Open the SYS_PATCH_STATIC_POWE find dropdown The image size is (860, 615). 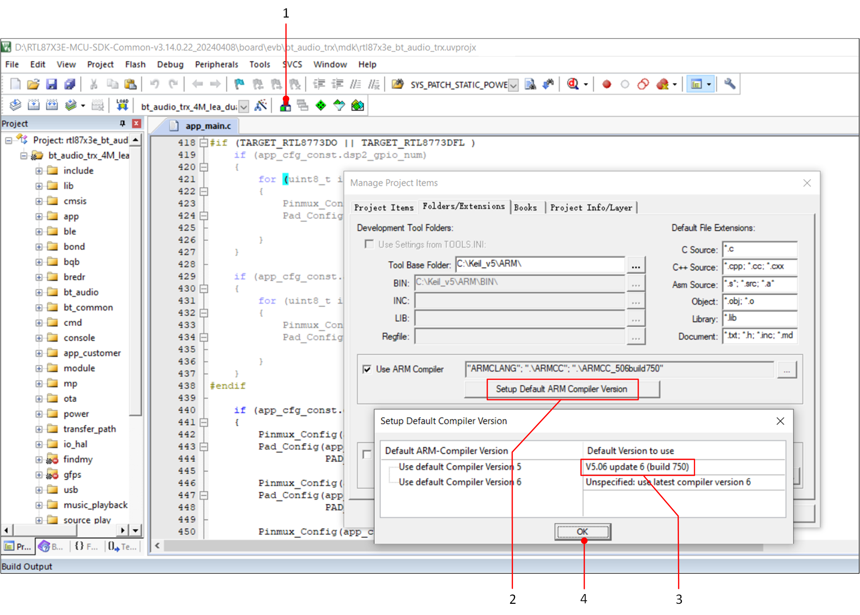(513, 85)
